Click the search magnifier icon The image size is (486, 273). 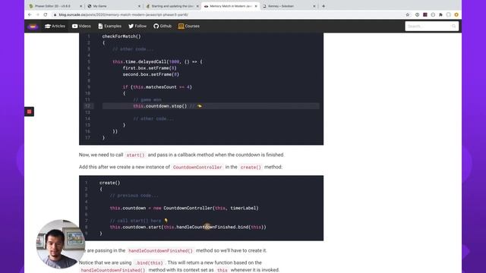pyautogui.click(x=454, y=27)
